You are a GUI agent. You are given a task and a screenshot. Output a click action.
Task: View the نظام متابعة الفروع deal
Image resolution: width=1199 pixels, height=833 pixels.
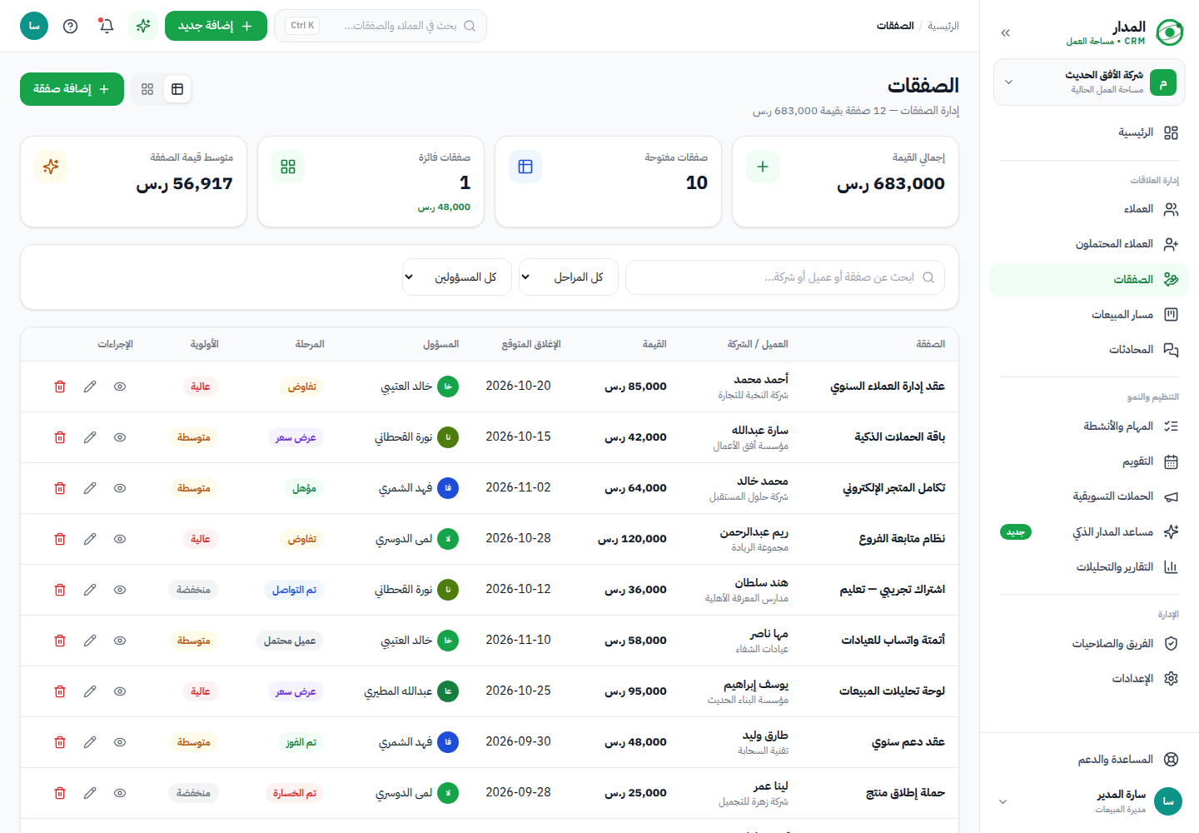coord(120,539)
